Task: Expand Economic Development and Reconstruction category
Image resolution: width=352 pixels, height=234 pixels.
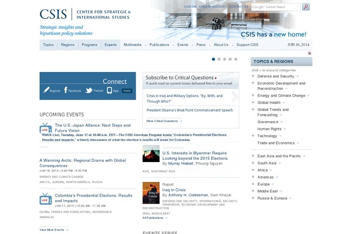Action: (x=253, y=83)
